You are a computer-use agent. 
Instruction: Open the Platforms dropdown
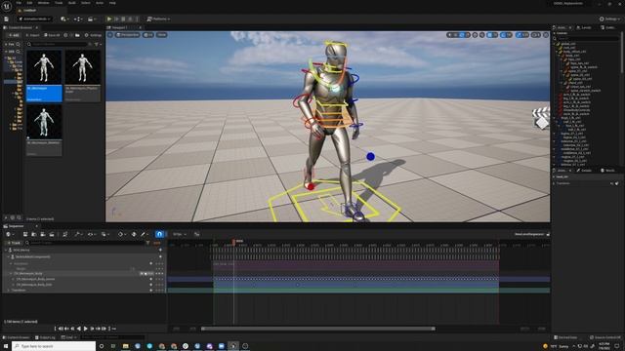pos(158,19)
